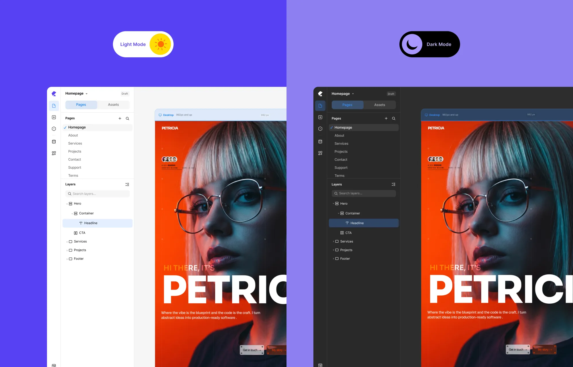Viewport: 573px width, 367px height.
Task: Add a new page with plus icon in dark panel
Action: pos(386,118)
